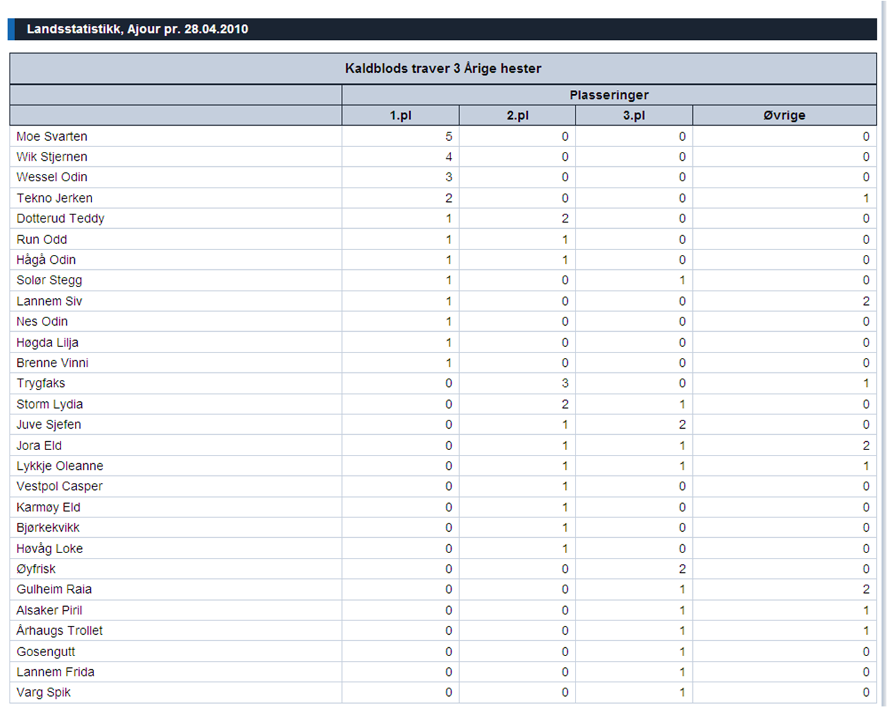Select the horse name Lannem Siv
The width and height of the screenshot is (887, 707).
click(x=50, y=301)
